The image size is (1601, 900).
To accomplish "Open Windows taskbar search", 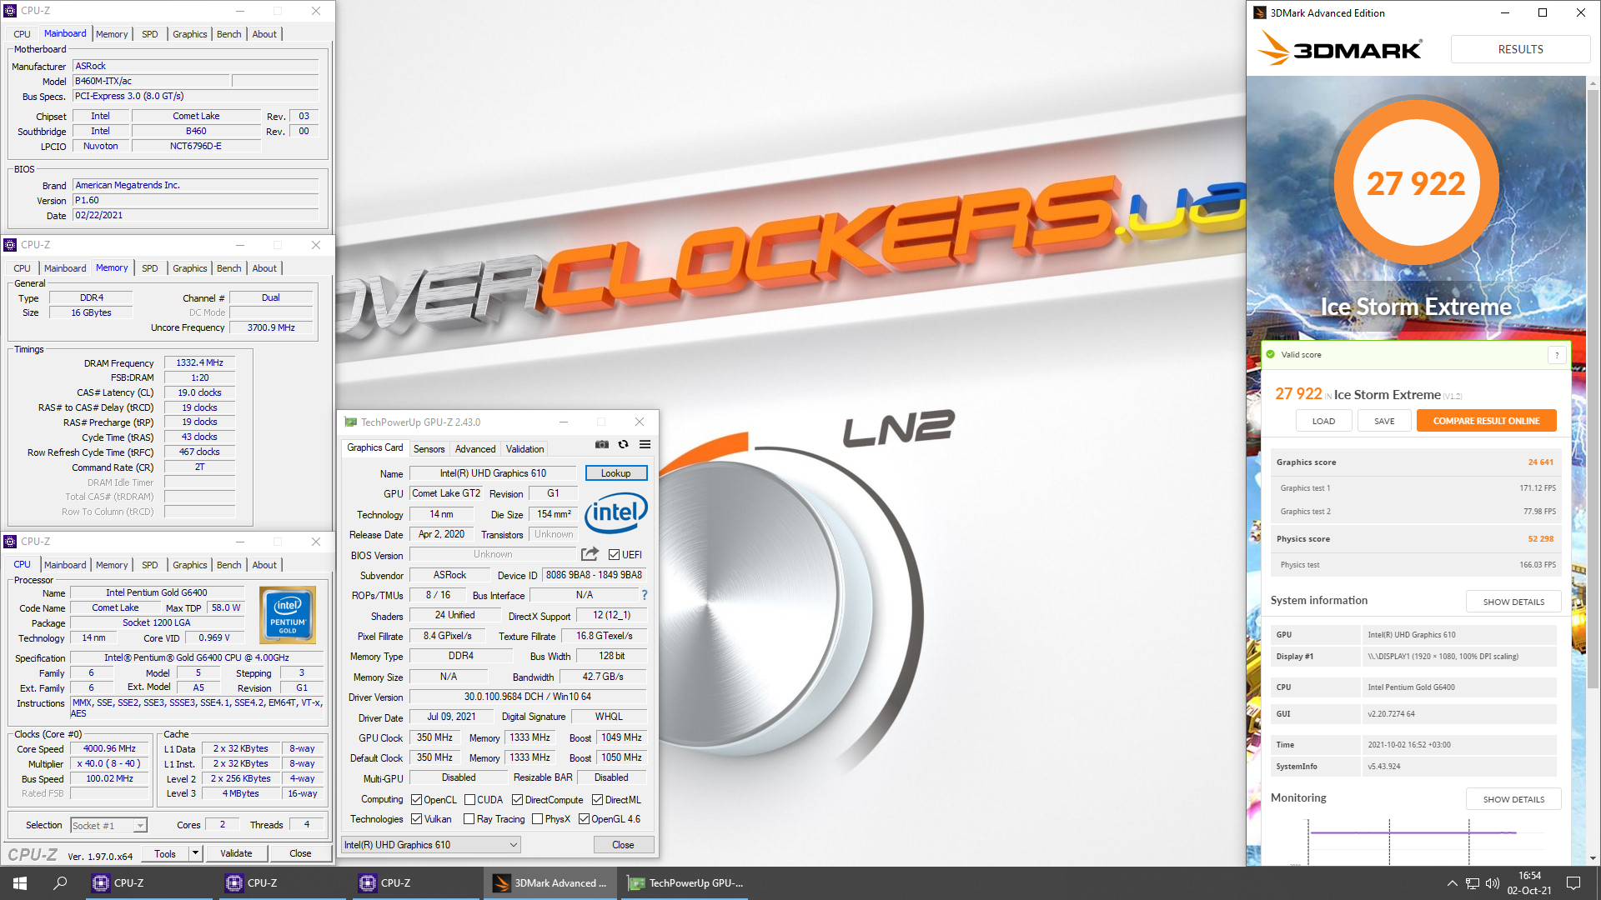I will coord(60,883).
